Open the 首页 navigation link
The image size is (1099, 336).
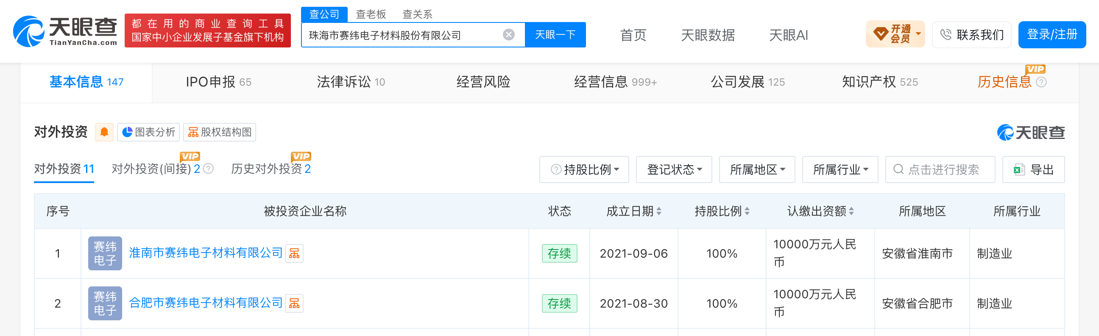pos(633,35)
